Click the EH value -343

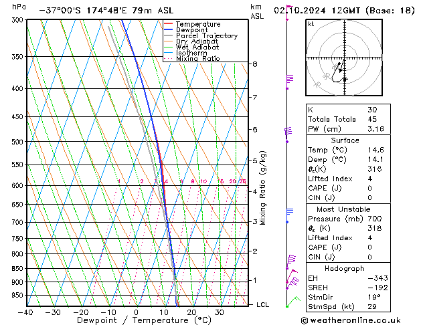click(x=378, y=278)
